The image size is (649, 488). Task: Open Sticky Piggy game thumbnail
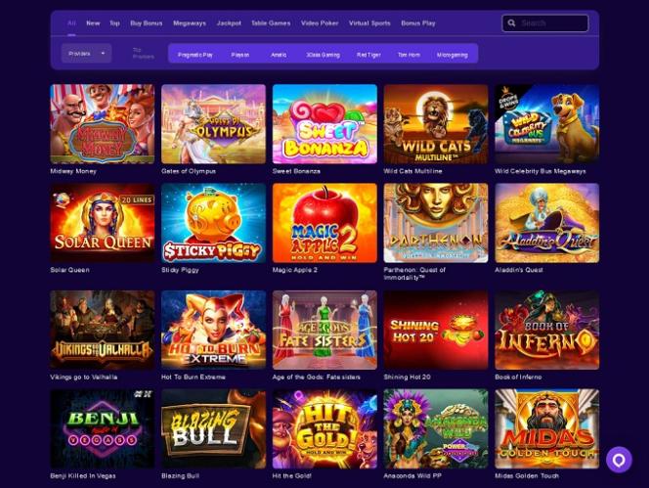click(213, 223)
